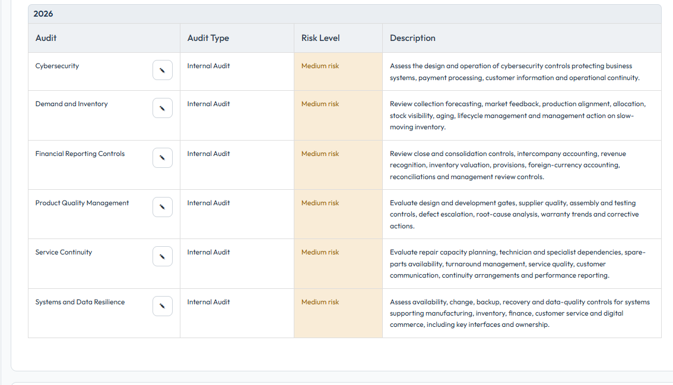
Task: Select the Cybersecurity audit name
Action: [57, 66]
